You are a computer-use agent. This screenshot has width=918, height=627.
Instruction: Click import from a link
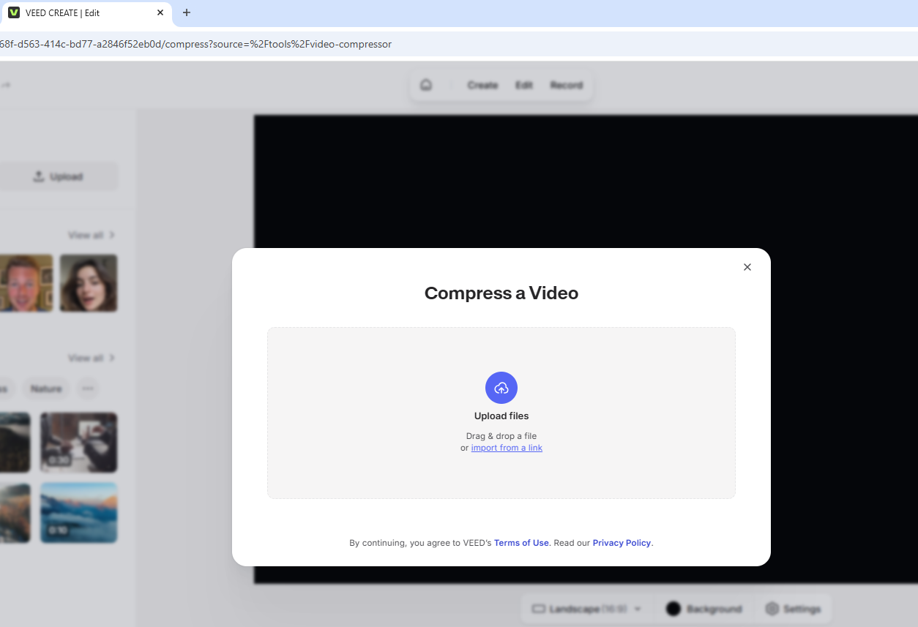(x=506, y=447)
